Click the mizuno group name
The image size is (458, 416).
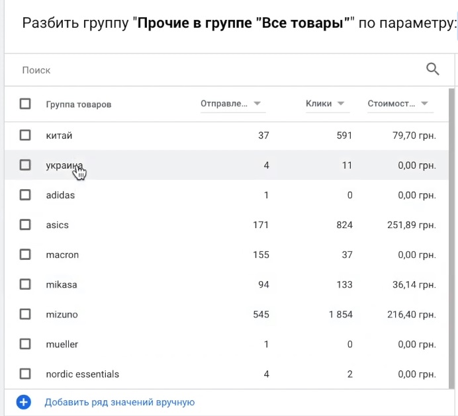[x=62, y=314]
